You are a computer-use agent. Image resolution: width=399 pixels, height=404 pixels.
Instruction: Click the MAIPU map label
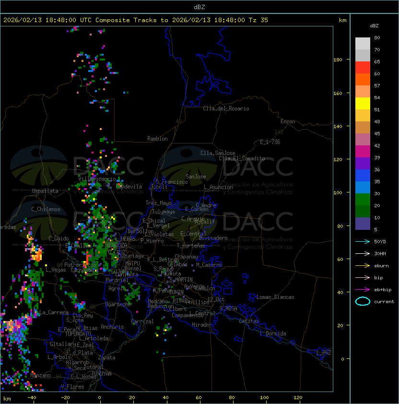click(x=132, y=263)
